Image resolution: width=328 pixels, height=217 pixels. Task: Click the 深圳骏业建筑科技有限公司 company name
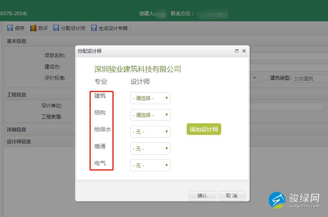click(137, 69)
